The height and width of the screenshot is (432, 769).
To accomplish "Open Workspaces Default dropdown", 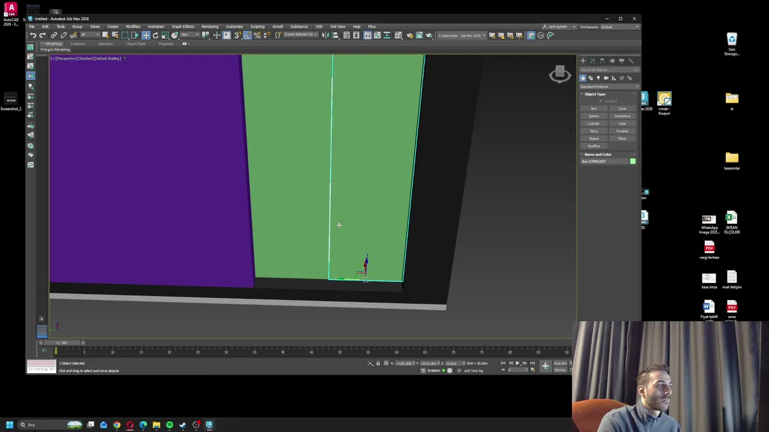I will tap(619, 26).
